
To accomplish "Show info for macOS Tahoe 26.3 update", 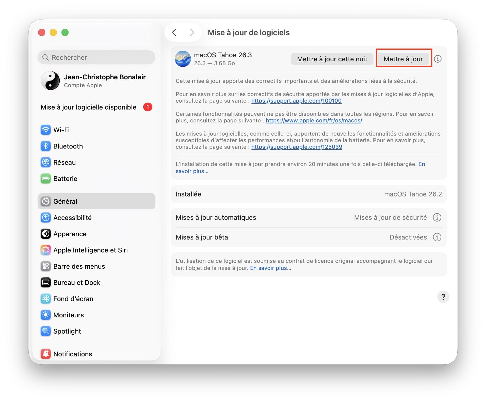I will 438,59.
